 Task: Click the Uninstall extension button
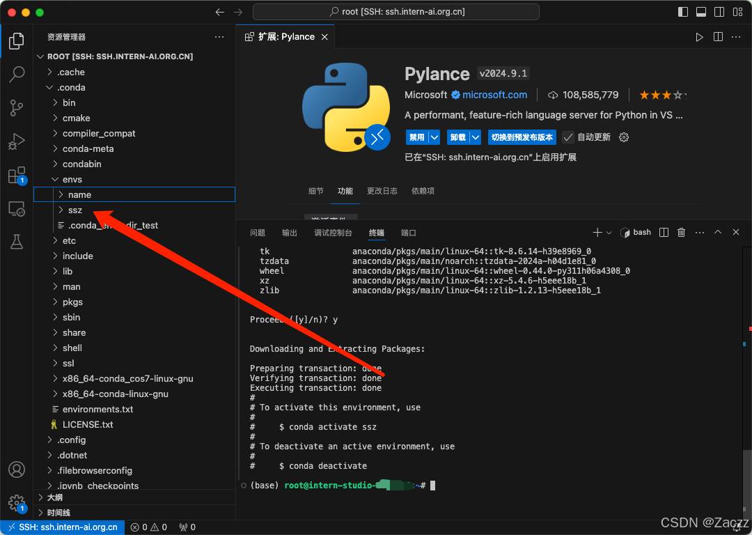click(458, 137)
